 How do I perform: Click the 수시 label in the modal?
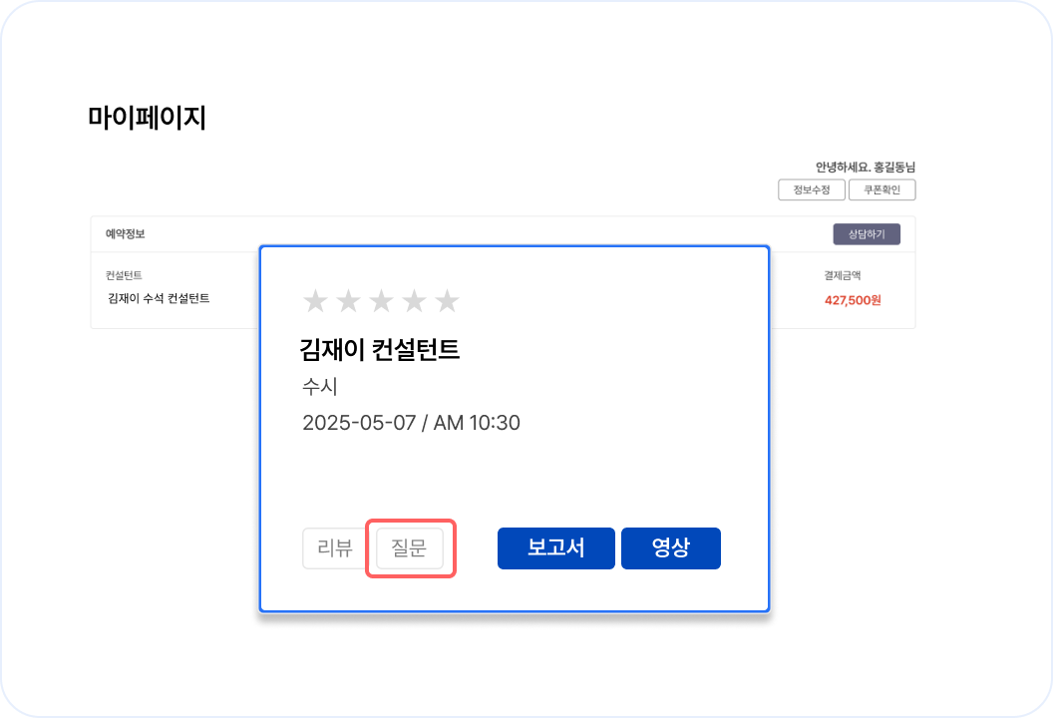click(x=317, y=386)
